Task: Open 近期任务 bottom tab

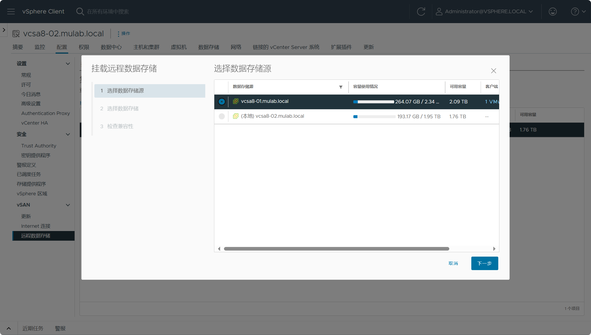Action: pos(33,328)
